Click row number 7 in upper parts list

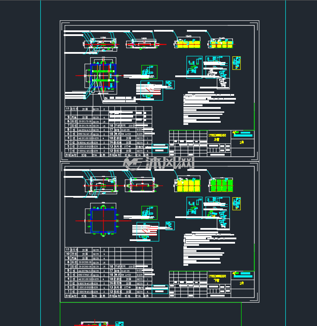69,125
